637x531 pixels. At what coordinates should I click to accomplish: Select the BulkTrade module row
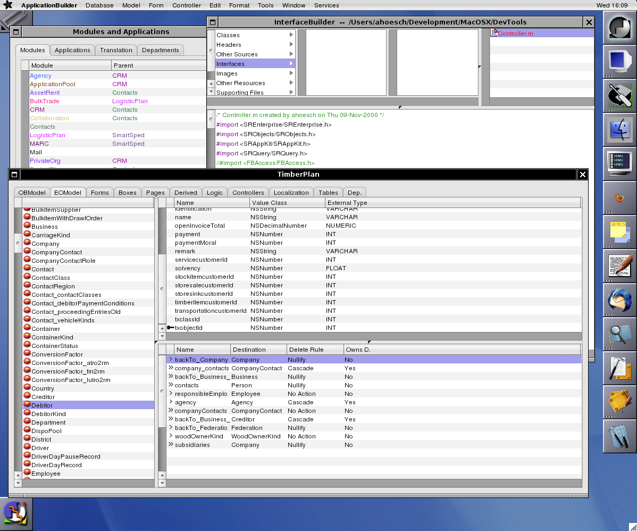(118, 101)
